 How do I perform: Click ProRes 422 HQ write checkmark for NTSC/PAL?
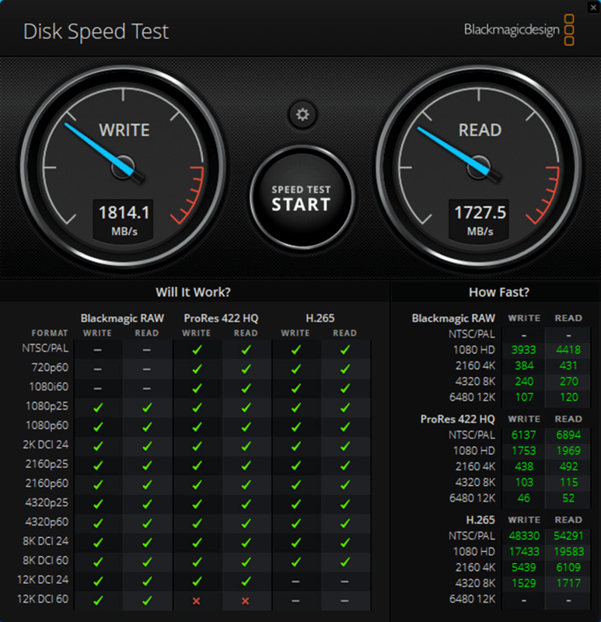(x=197, y=349)
